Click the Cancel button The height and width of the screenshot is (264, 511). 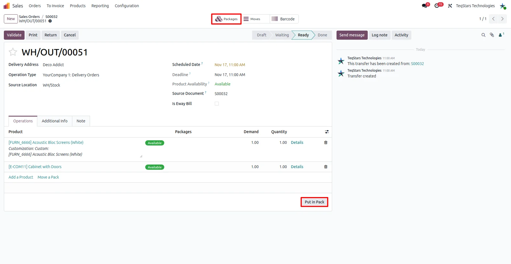(x=70, y=35)
